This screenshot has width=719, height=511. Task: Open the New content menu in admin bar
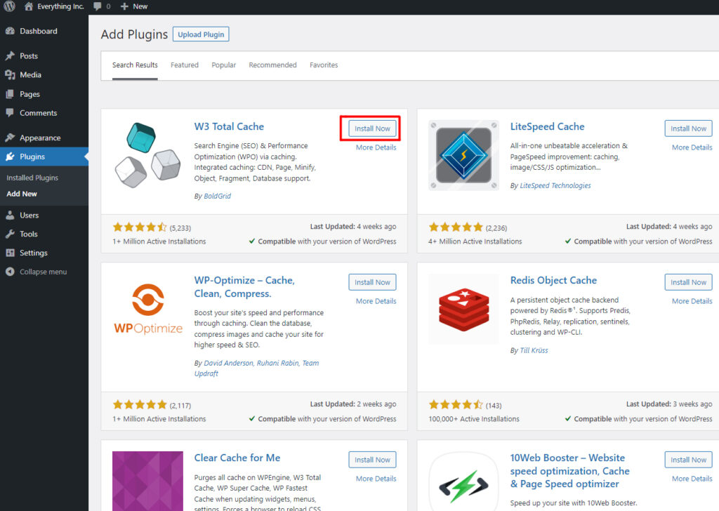[134, 6]
